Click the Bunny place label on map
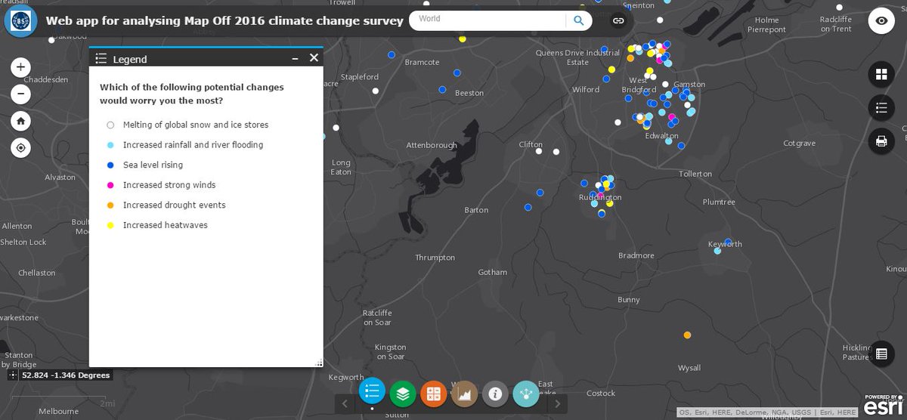This screenshot has height=420, width=907. [x=629, y=300]
